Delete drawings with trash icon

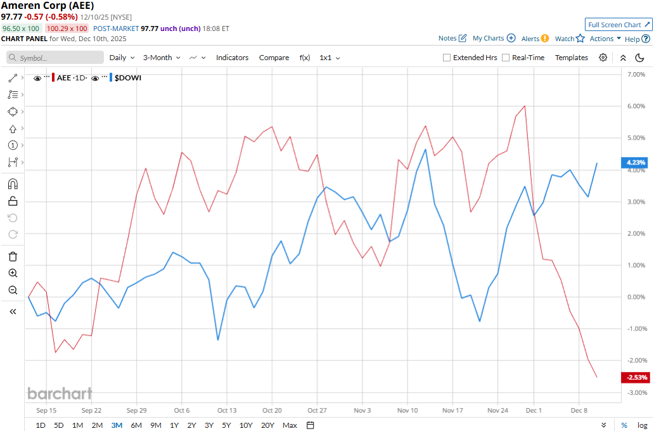[x=13, y=256]
